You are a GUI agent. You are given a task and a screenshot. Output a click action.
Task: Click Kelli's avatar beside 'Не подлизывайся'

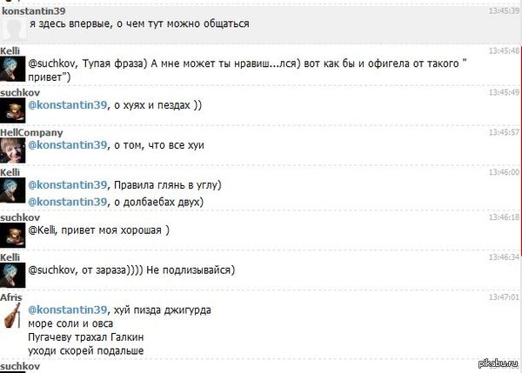[x=13, y=275]
